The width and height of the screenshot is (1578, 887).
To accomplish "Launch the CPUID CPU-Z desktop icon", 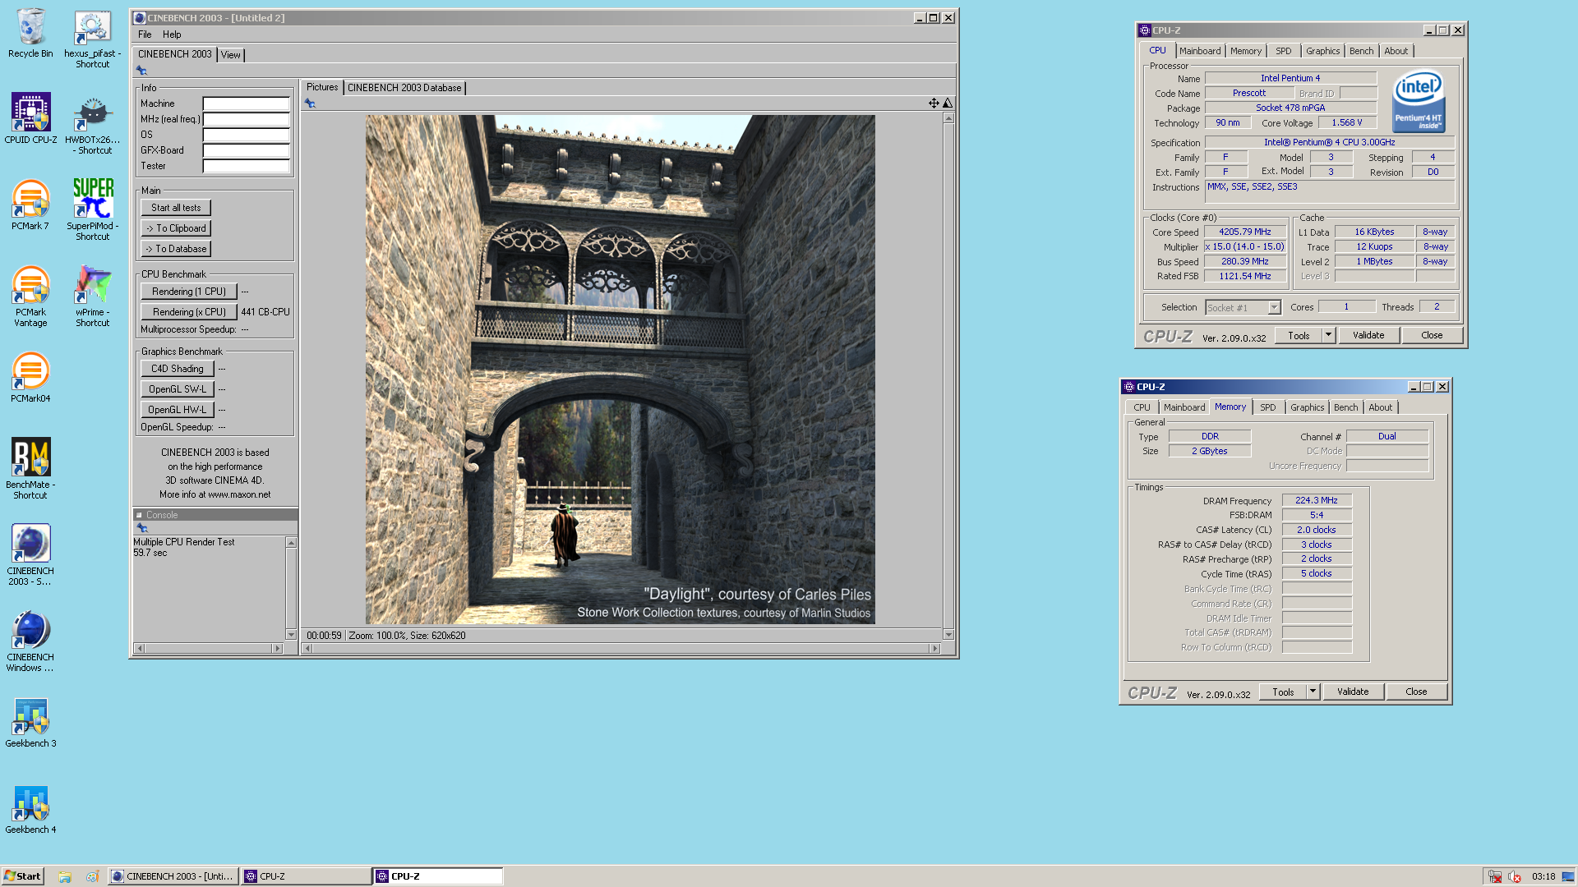I will tap(30, 118).
